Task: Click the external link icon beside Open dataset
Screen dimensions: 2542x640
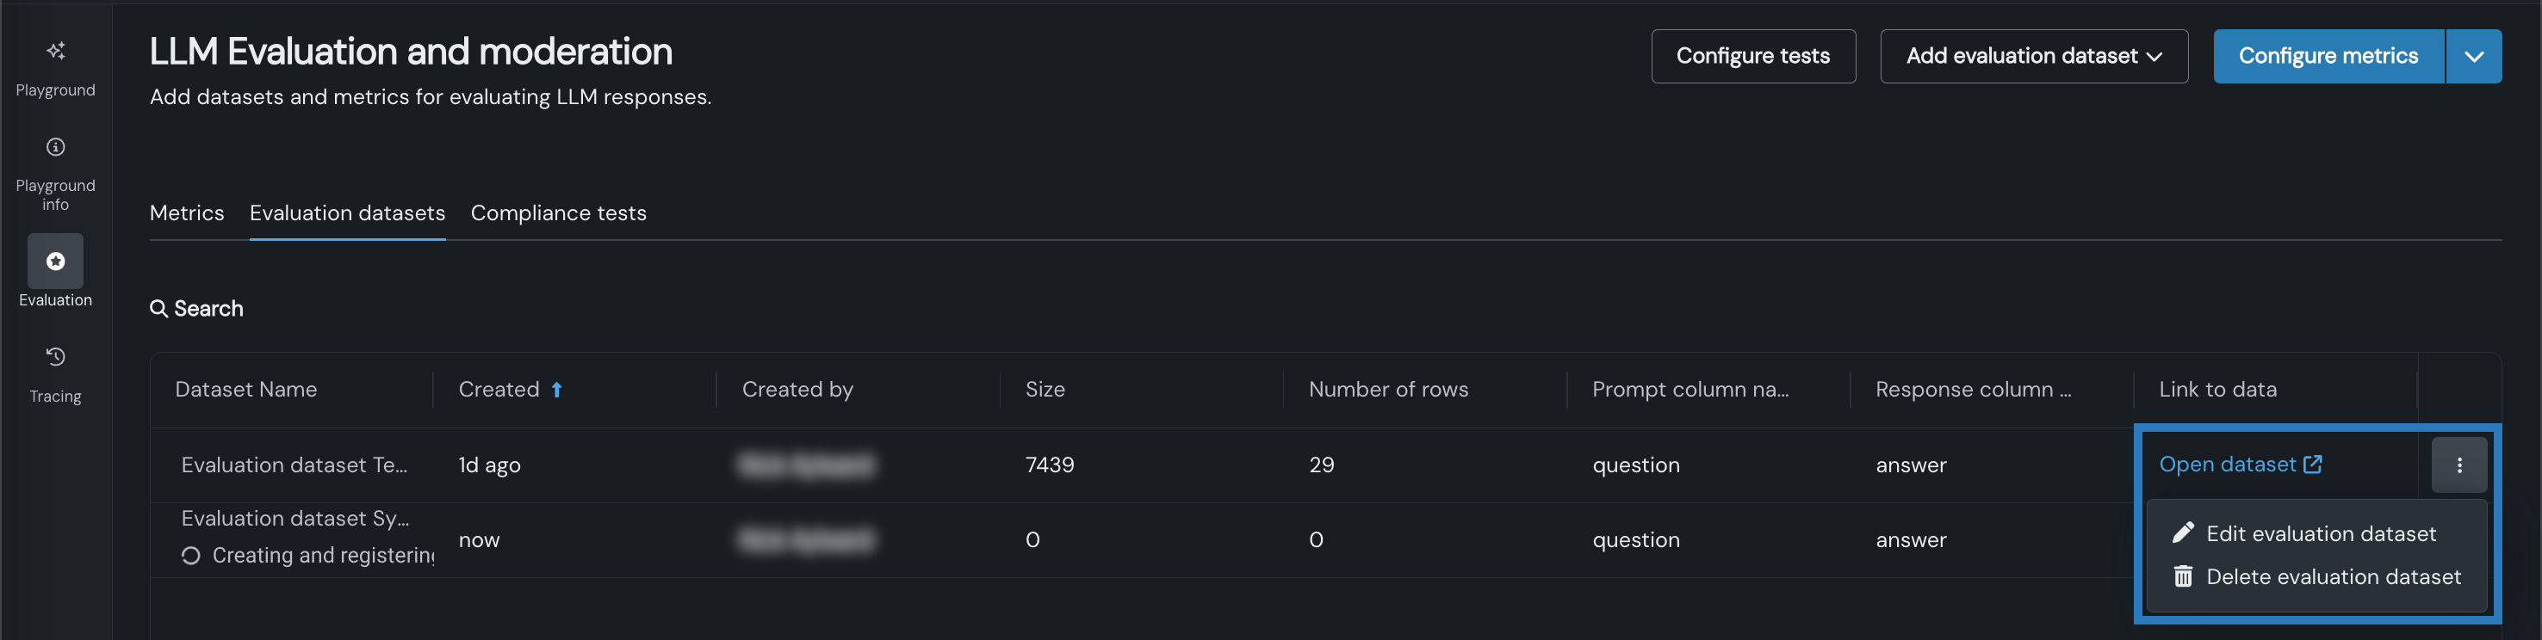Action: click(2312, 465)
